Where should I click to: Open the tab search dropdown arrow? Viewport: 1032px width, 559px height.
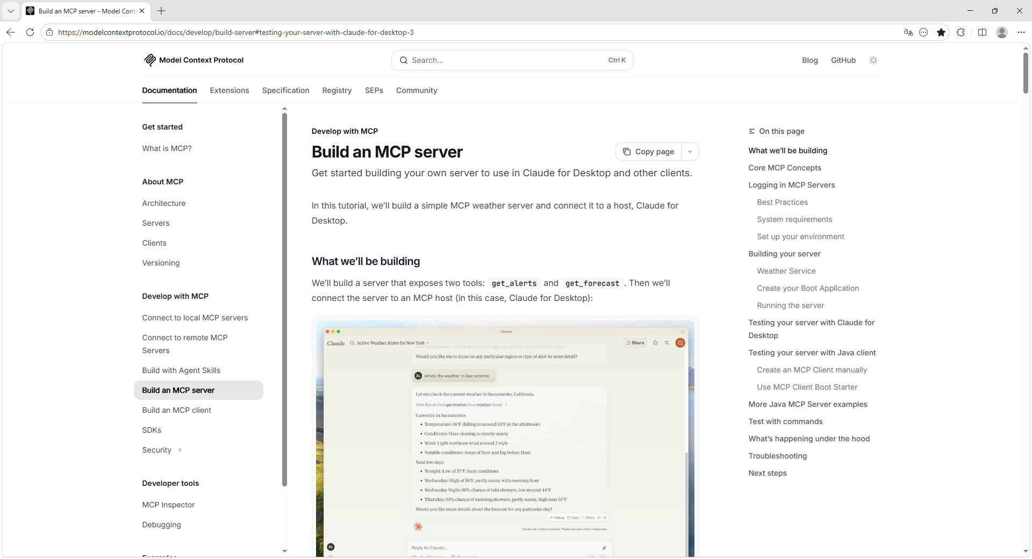pyautogui.click(x=11, y=11)
